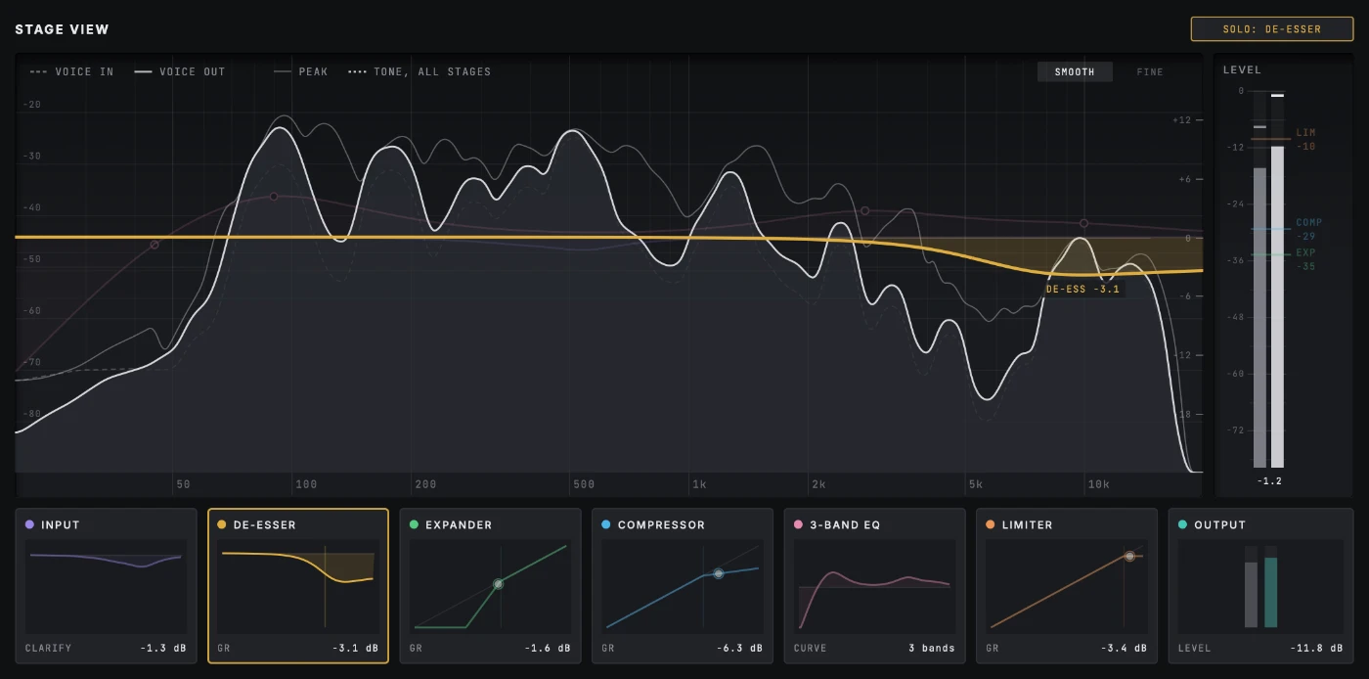Click the pink 3-BAND EQ stage dot

(x=799, y=525)
